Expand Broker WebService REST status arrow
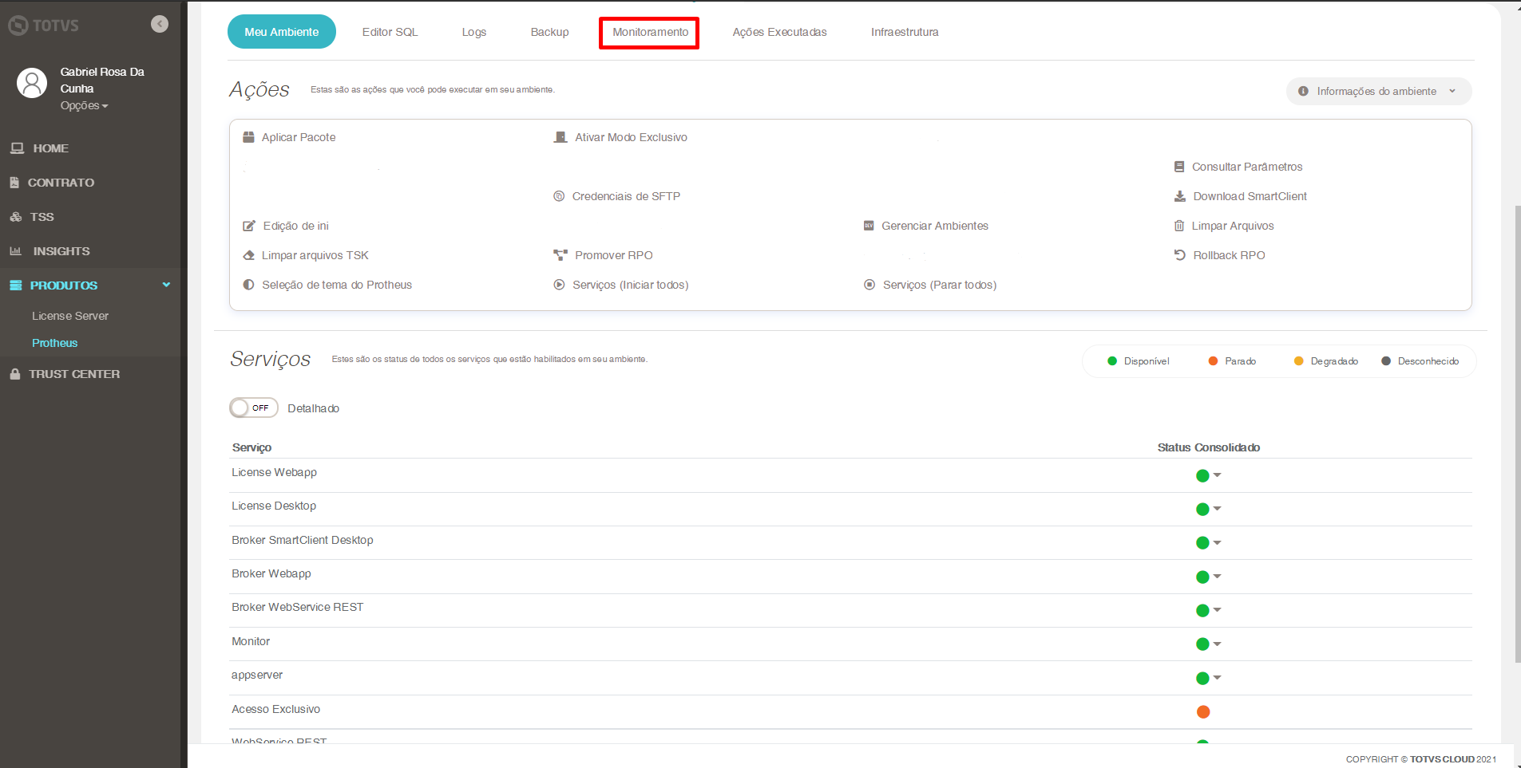 pos(1217,610)
